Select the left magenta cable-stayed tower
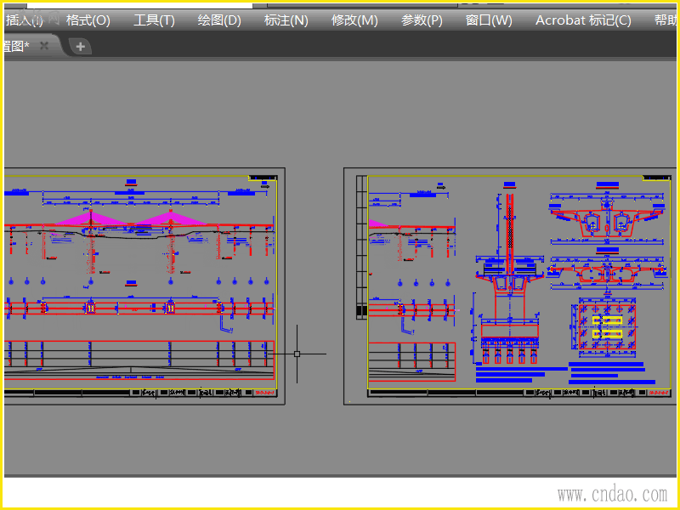The image size is (680, 510). [x=91, y=218]
